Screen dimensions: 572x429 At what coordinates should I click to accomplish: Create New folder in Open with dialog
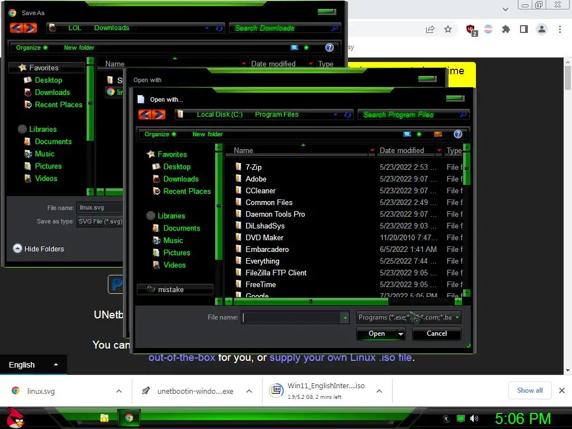coord(208,134)
